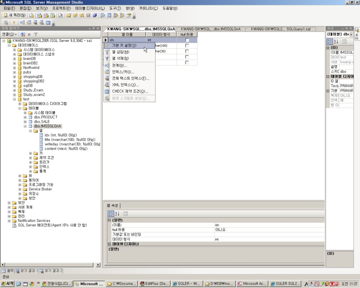Click the Alphabetical sort icon in 속성 panel
The height and width of the screenshot is (288, 360).
coord(336,41)
